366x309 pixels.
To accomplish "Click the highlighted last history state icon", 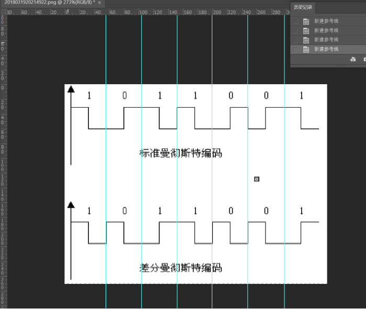I will (x=306, y=50).
